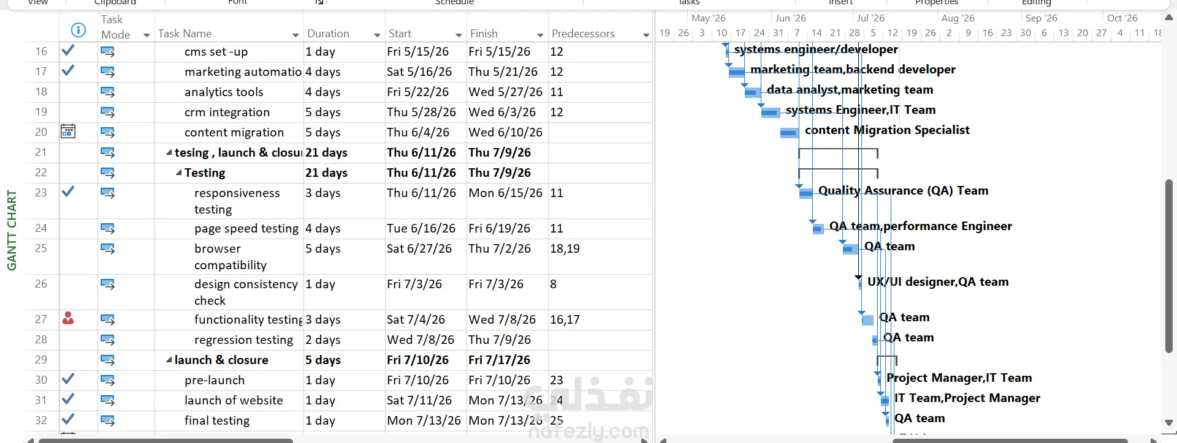Click the task mode icon for final testing
The height and width of the screenshot is (443, 1177).
point(107,420)
